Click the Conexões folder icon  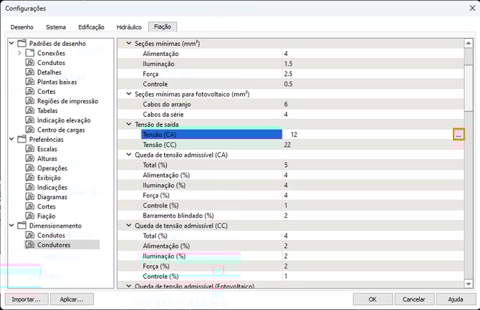coord(30,53)
